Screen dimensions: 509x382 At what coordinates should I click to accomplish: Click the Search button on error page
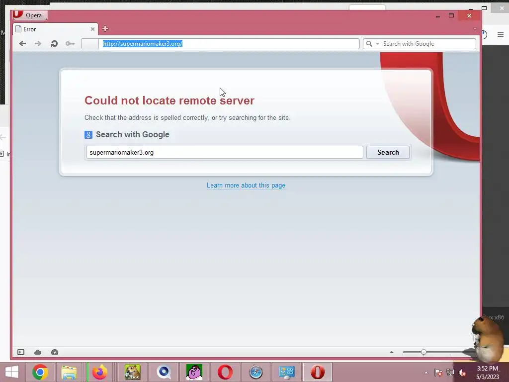pos(388,152)
